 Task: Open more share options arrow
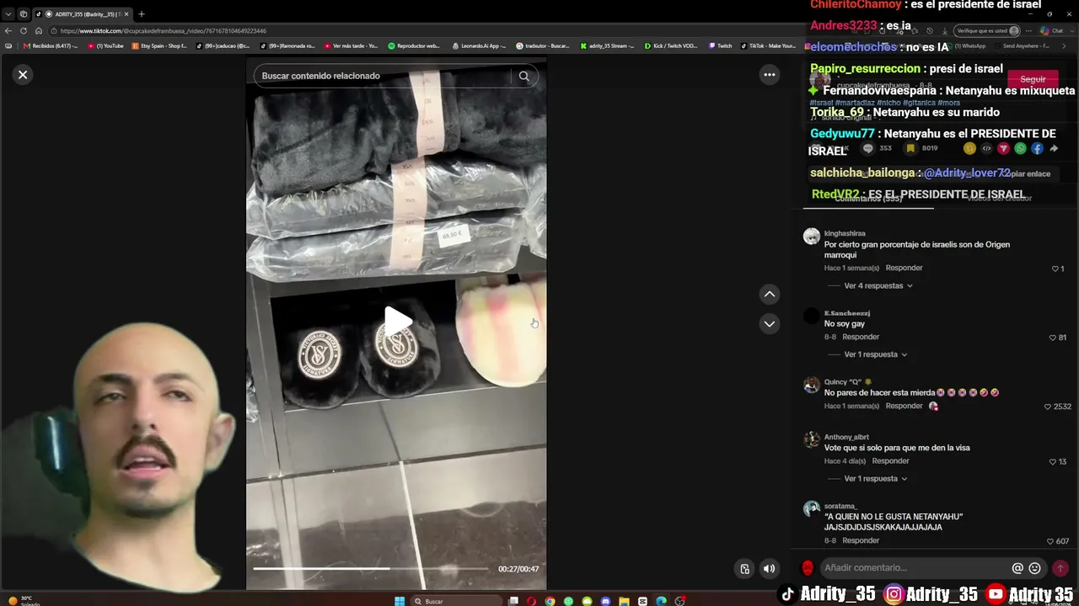click(x=1054, y=148)
